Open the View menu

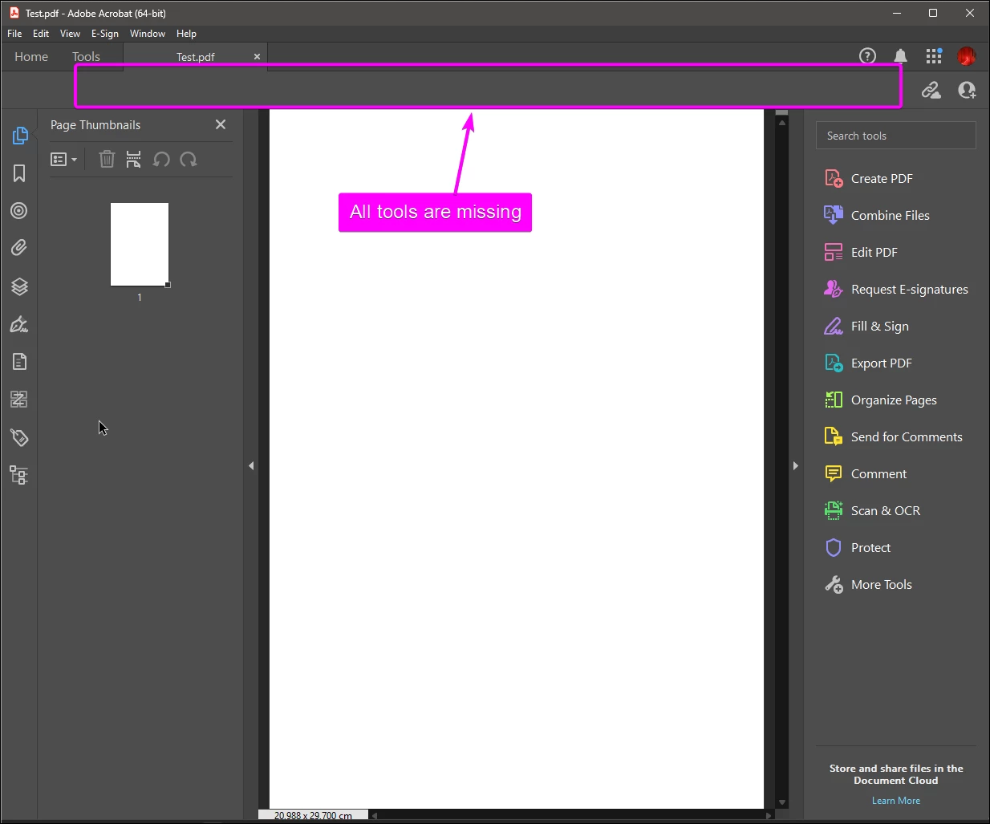pyautogui.click(x=70, y=34)
